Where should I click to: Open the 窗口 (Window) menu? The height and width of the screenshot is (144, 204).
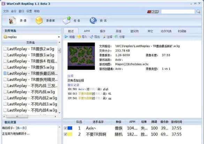[21, 11]
